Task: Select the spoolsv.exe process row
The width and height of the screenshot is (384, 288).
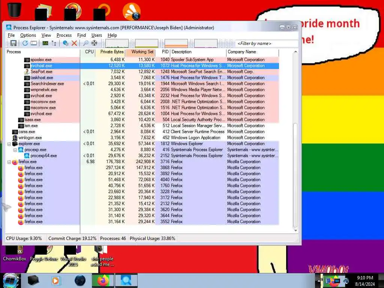Action: tap(142, 60)
